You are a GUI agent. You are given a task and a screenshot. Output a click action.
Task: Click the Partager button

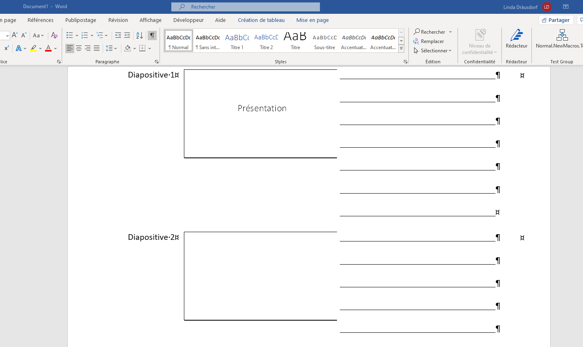click(556, 20)
